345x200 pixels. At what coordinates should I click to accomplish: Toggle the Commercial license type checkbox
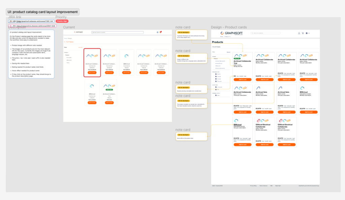click(216, 87)
